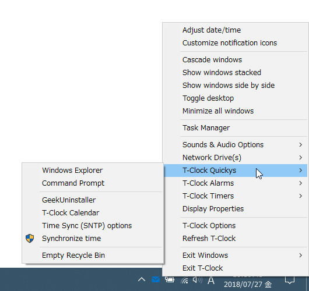Expand the T-Clock Timers submenu arrow
Viewport: 309px width, 291px height.
pos(300,196)
